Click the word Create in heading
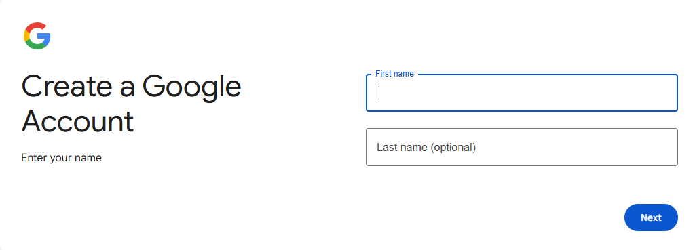This screenshot has height=250, width=695. tap(67, 86)
